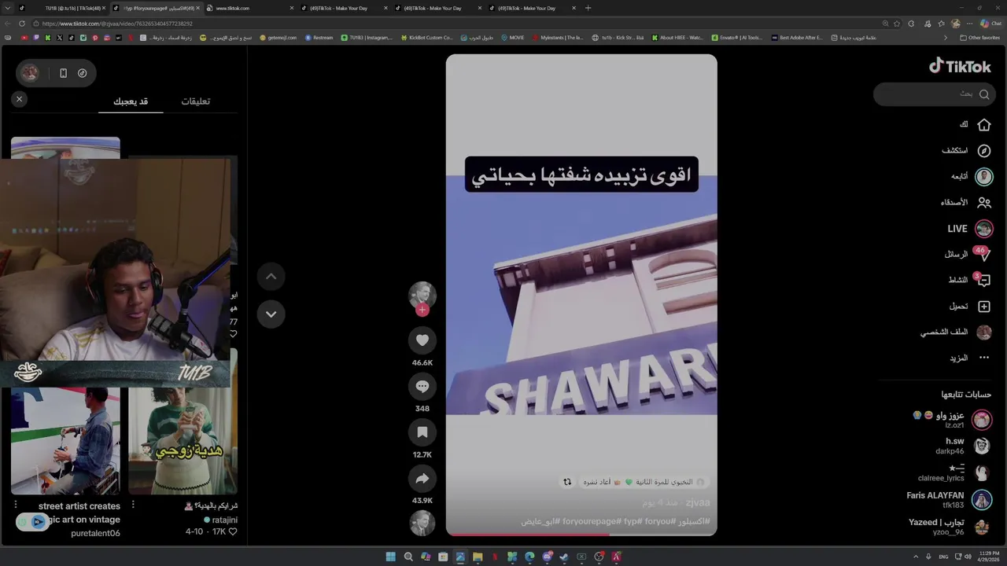Click the repost icon on video caption
Viewport: 1007px width, 566px height.
pos(567,482)
